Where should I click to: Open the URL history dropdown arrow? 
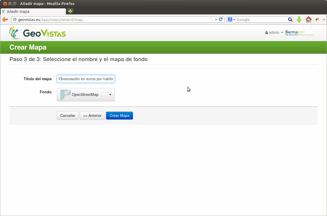pos(216,20)
